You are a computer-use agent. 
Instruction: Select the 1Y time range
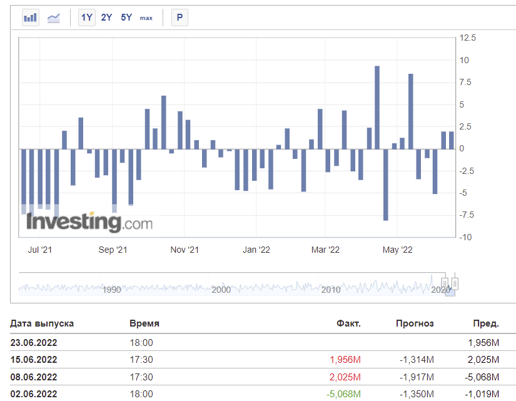[x=87, y=18]
